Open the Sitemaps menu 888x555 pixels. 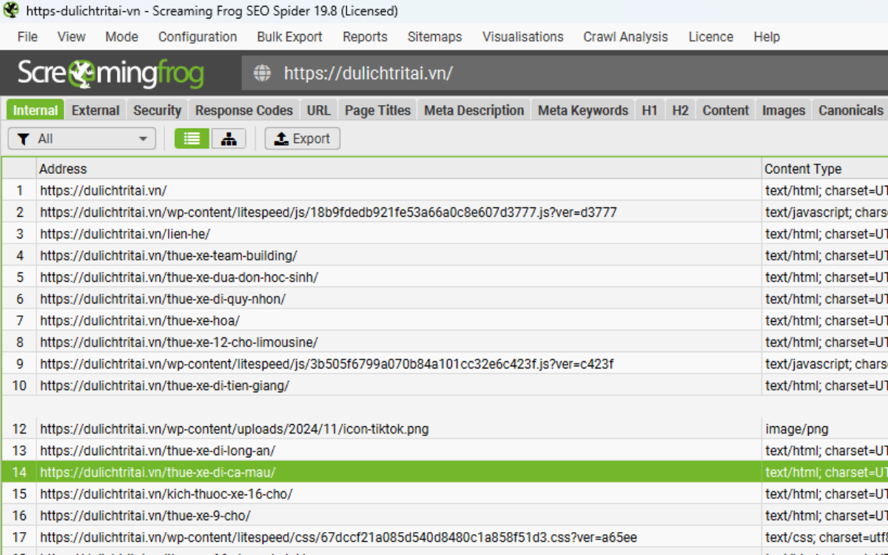click(x=434, y=36)
